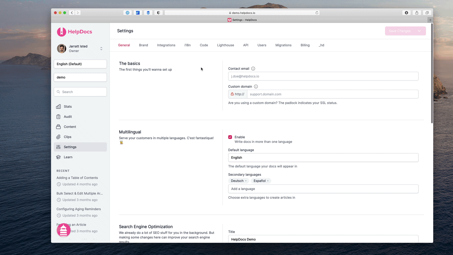This screenshot has width=453, height=255.
Task: Open English (Default) language selector
Action: (80, 64)
